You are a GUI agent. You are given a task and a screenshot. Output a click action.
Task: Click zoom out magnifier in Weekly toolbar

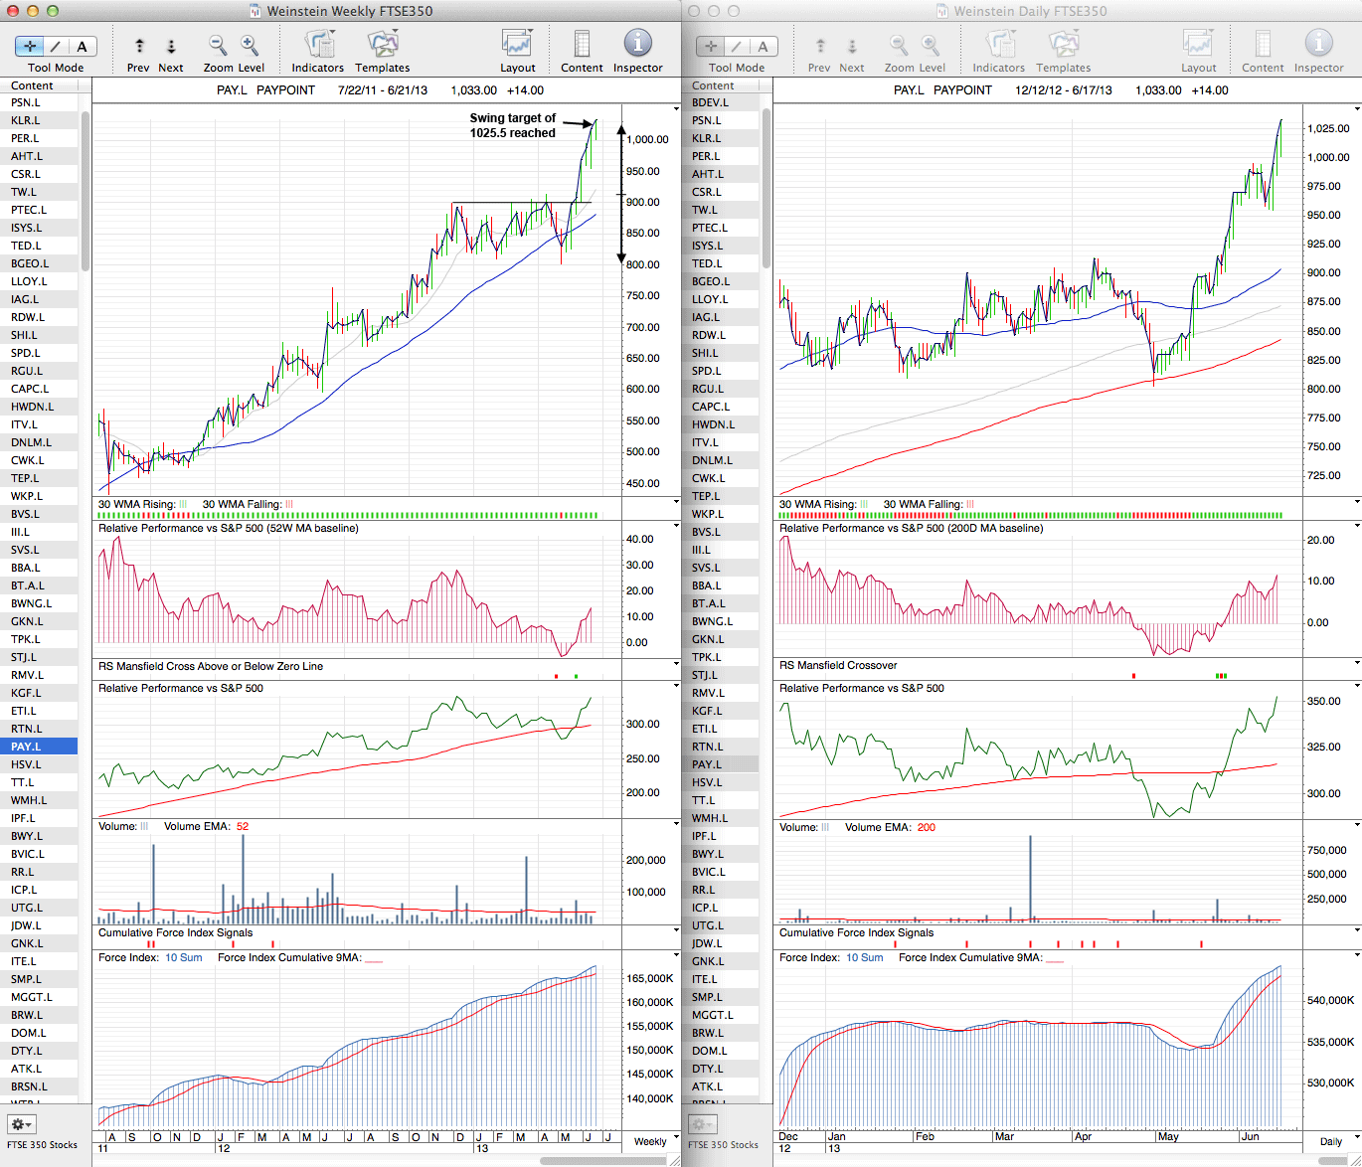point(218,46)
